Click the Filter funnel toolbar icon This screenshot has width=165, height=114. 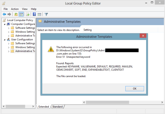[46, 14]
